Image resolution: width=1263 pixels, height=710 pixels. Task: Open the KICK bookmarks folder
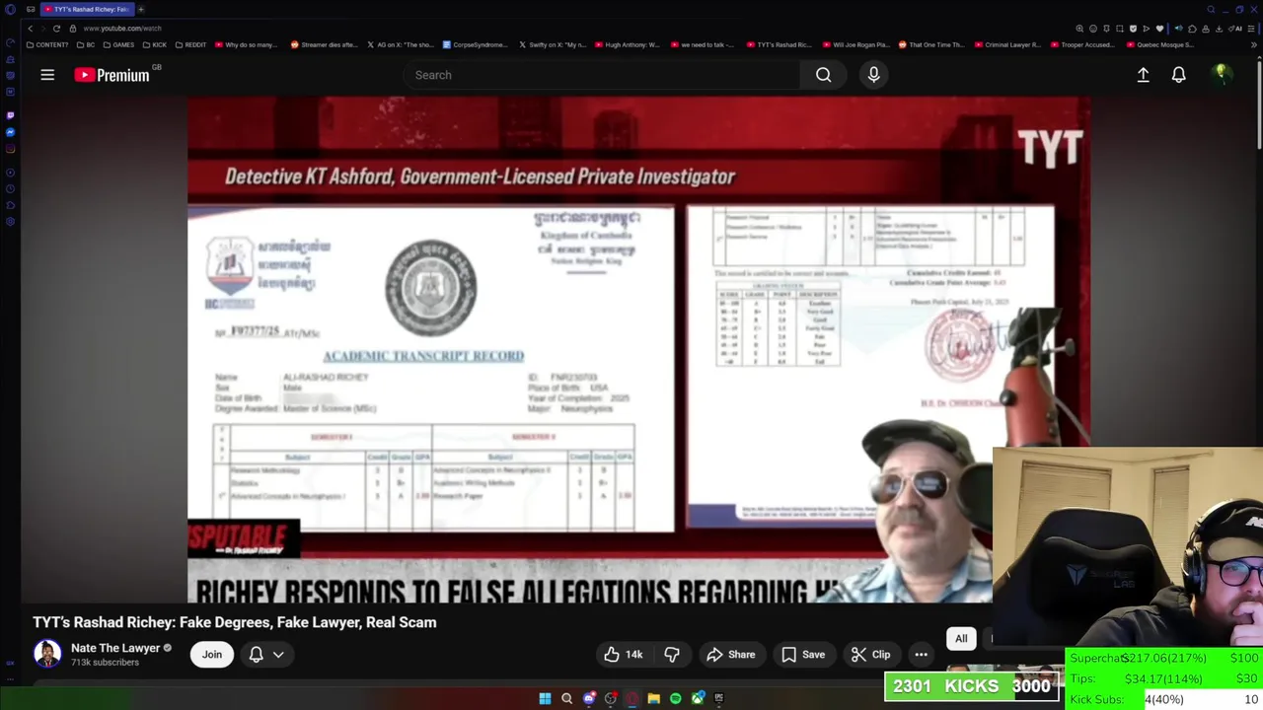tap(154, 44)
